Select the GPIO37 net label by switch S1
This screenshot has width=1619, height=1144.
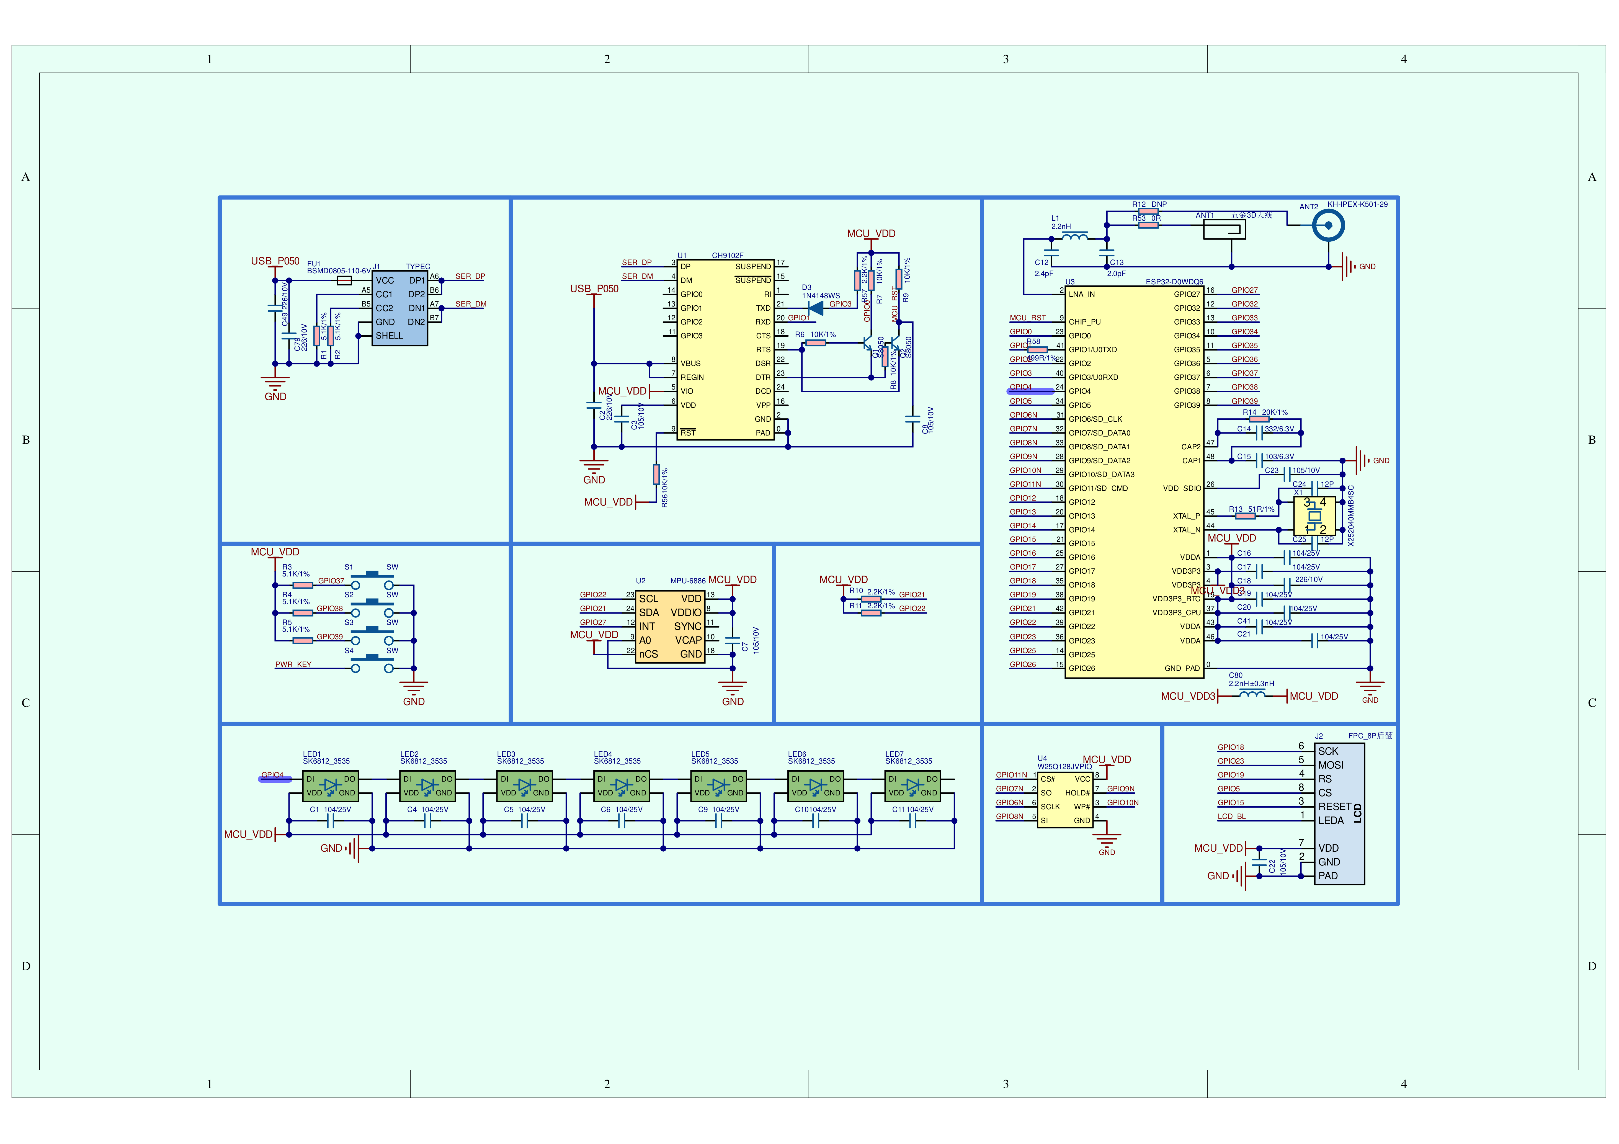pyautogui.click(x=331, y=581)
